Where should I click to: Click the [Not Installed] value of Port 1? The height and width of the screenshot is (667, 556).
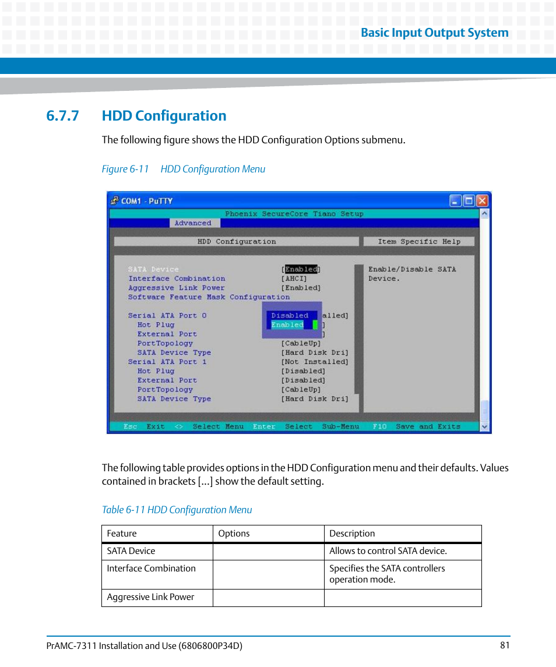coord(315,362)
